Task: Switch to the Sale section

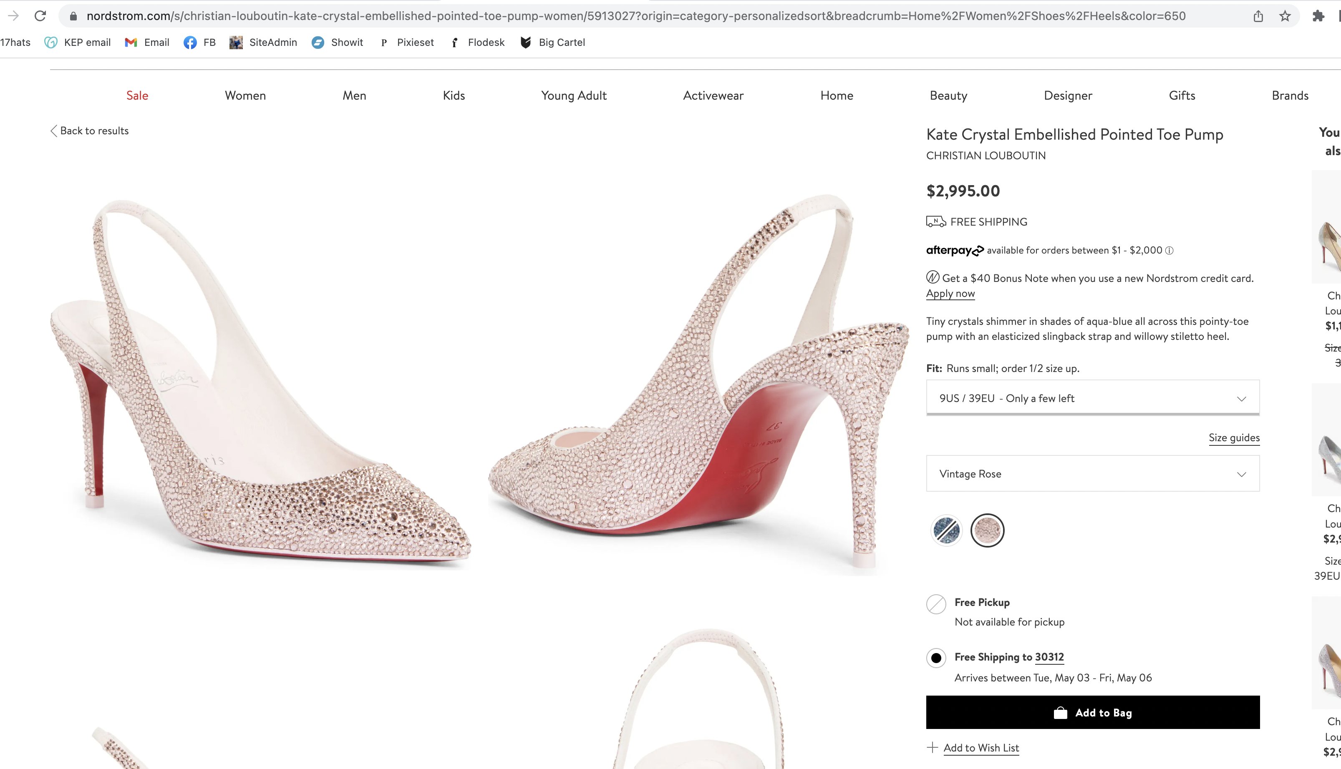Action: click(137, 95)
